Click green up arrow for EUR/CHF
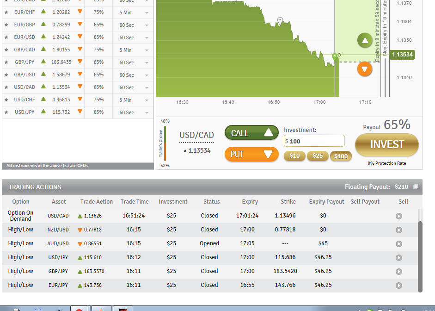This screenshot has width=435, height=311. tap(43, 12)
